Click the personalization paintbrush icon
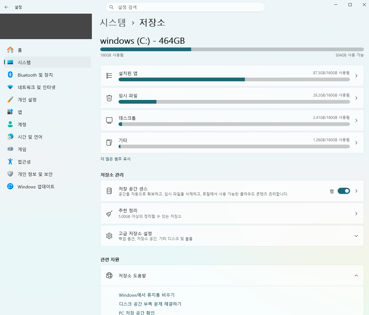Image resolution: width=369 pixels, height=315 pixels. 10,100
